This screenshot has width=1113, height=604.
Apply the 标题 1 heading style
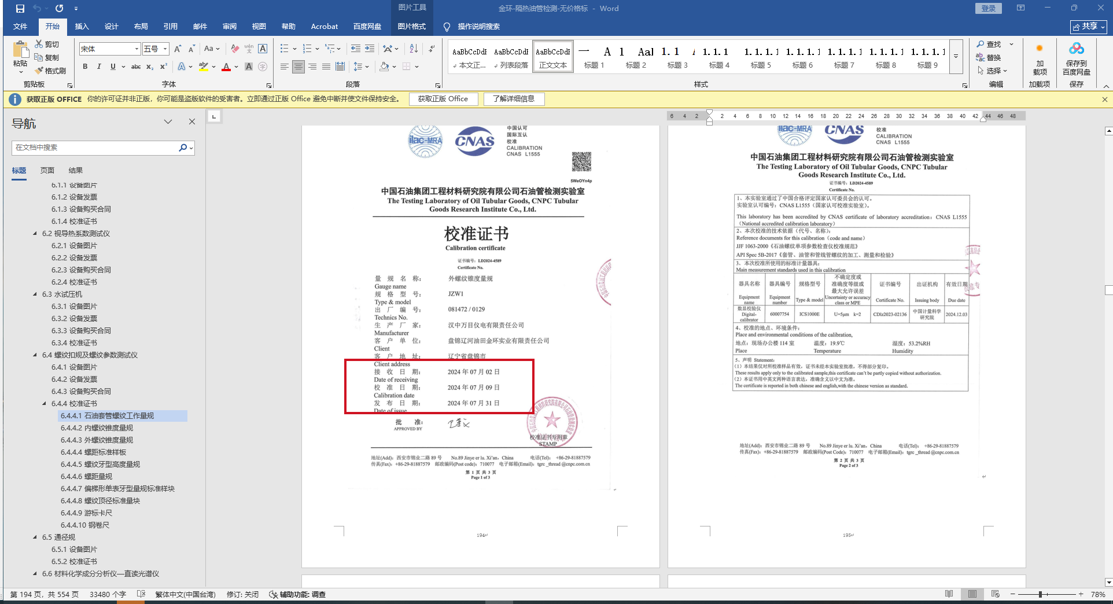tap(595, 57)
